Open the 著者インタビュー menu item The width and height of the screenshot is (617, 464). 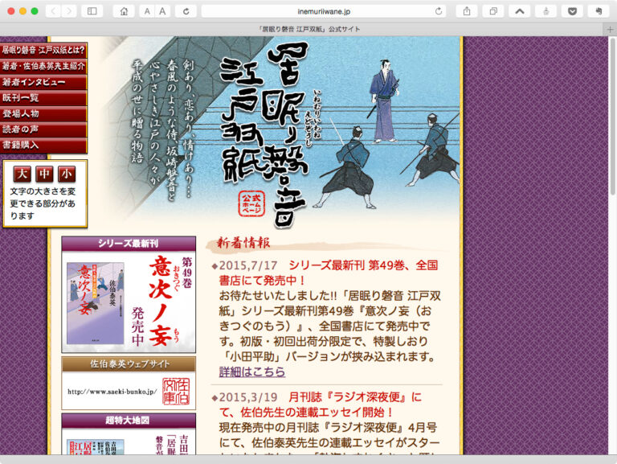[x=43, y=82]
